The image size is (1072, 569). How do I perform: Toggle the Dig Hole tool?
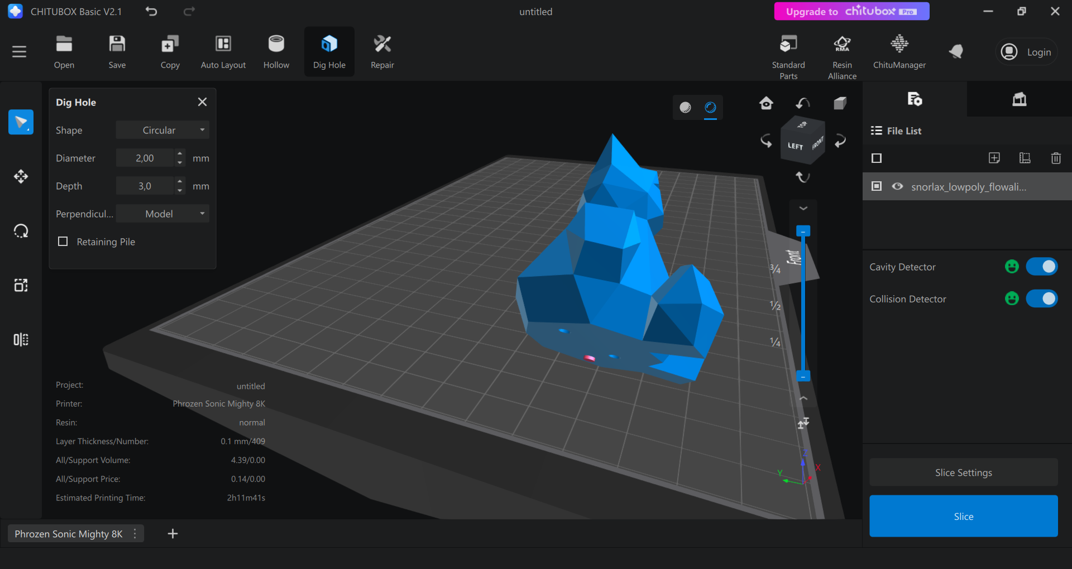(x=329, y=52)
